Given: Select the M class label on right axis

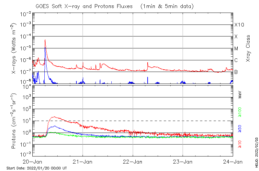Looking at the screenshot, I should click(236, 49).
